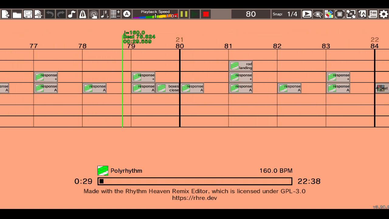389x219 pixels.
Task: Stop playback with the red stop button
Action: pos(206,14)
